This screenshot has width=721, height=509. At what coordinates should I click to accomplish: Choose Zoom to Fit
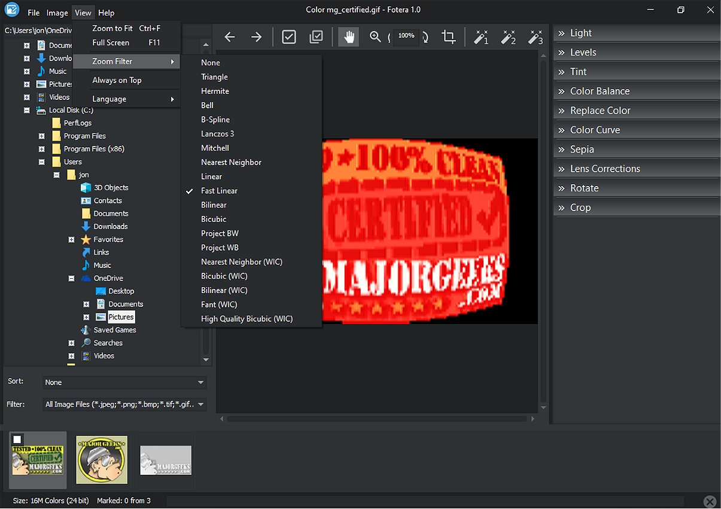[x=126, y=28]
